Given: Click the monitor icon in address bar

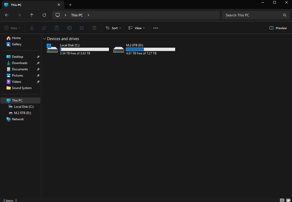Looking at the screenshot, I should click(x=58, y=15).
